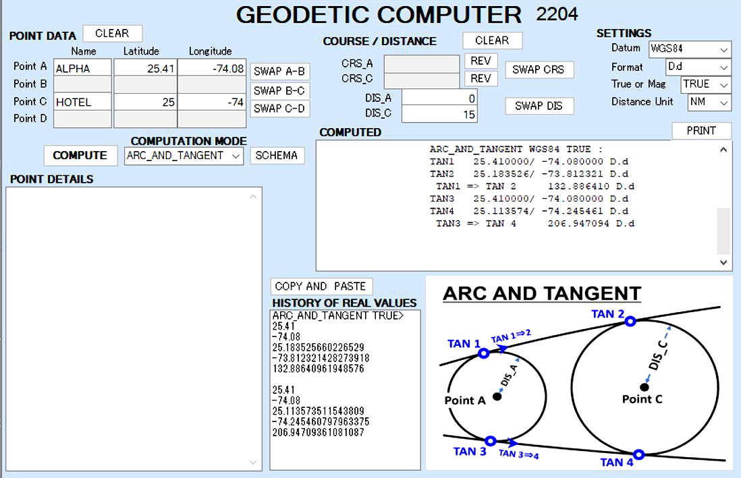Print computed results with PRINT

[701, 131]
